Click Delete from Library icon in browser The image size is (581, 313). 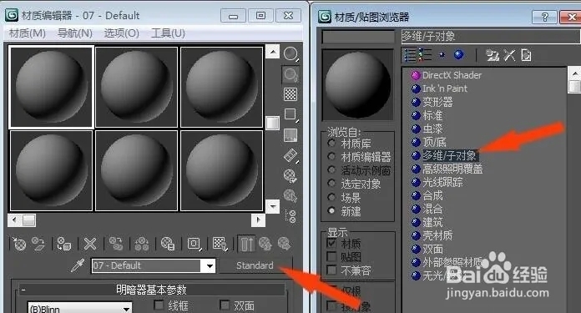pos(509,55)
